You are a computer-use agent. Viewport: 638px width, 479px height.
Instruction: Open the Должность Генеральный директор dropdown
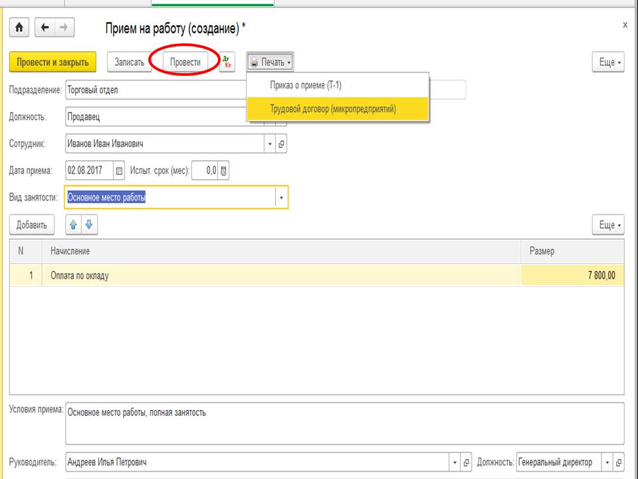tap(607, 462)
